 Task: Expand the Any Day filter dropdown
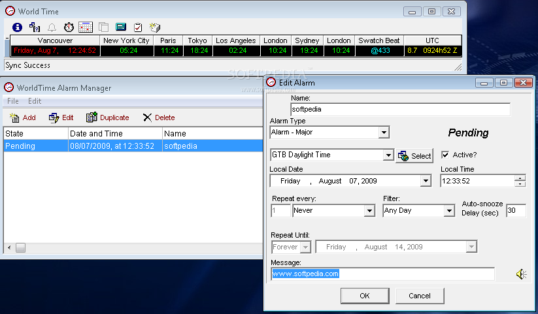[449, 210]
